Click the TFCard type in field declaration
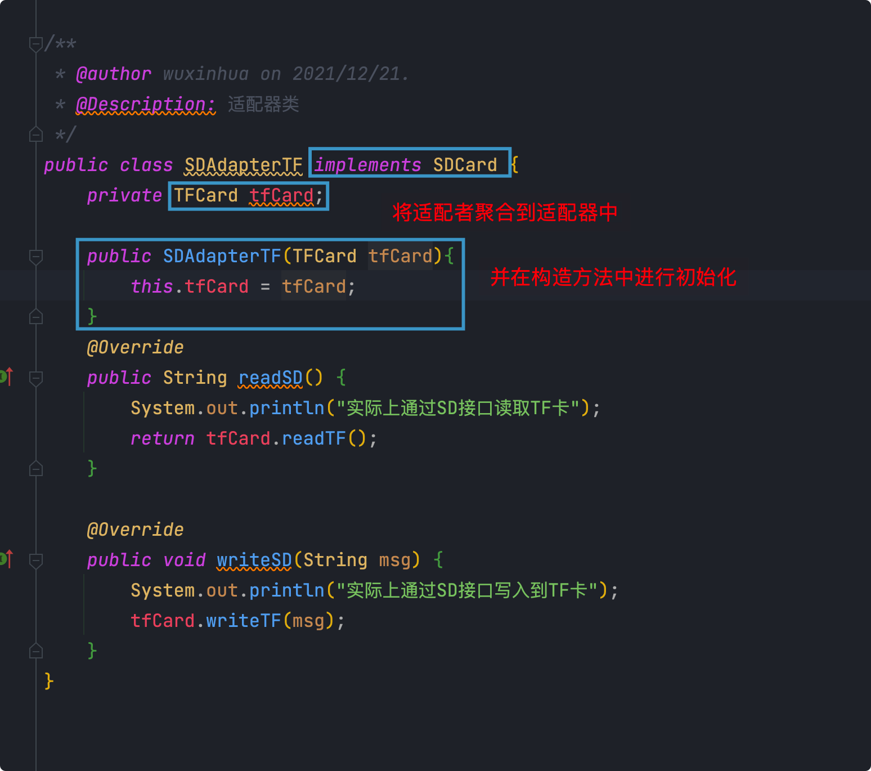The height and width of the screenshot is (771, 871). [206, 195]
